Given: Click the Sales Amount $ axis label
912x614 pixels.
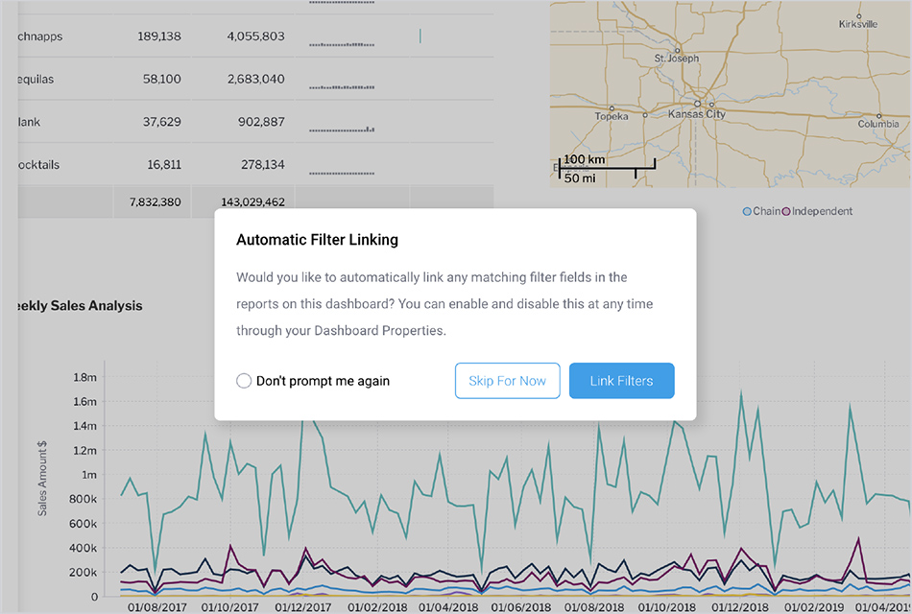Looking at the screenshot, I should coord(42,477).
